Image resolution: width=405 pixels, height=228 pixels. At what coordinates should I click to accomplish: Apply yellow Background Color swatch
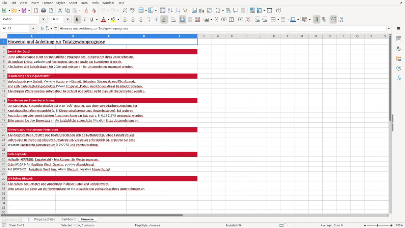[113, 20]
